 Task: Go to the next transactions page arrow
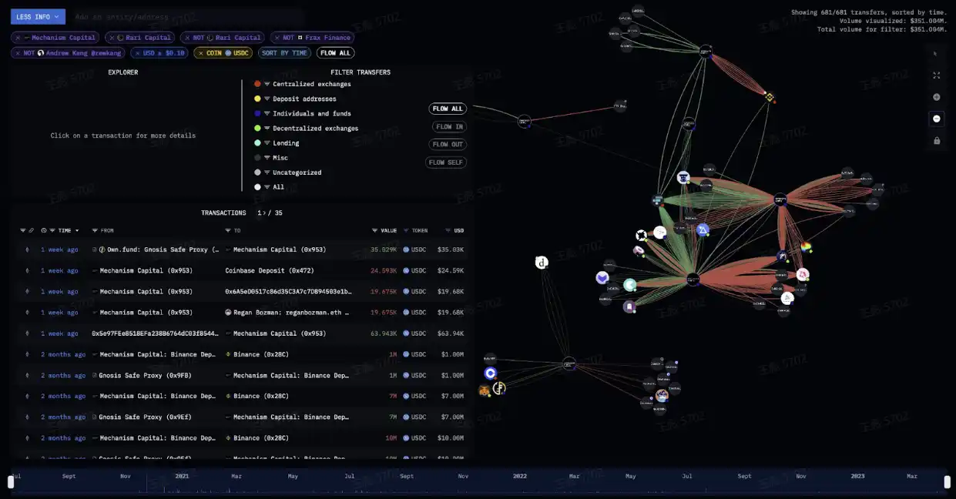coord(264,213)
